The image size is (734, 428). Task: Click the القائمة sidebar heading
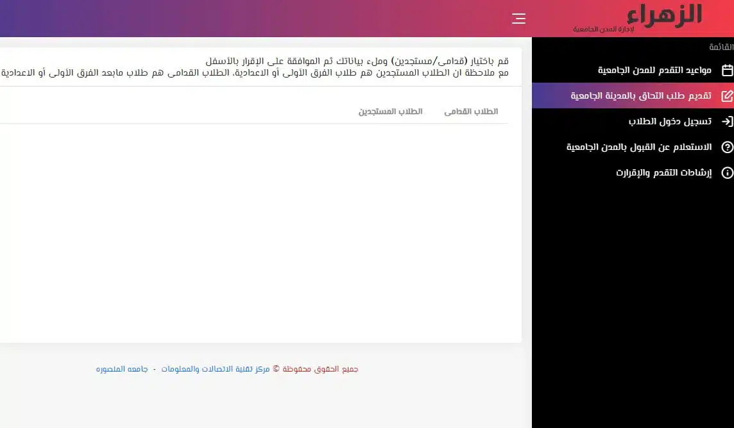(x=721, y=47)
